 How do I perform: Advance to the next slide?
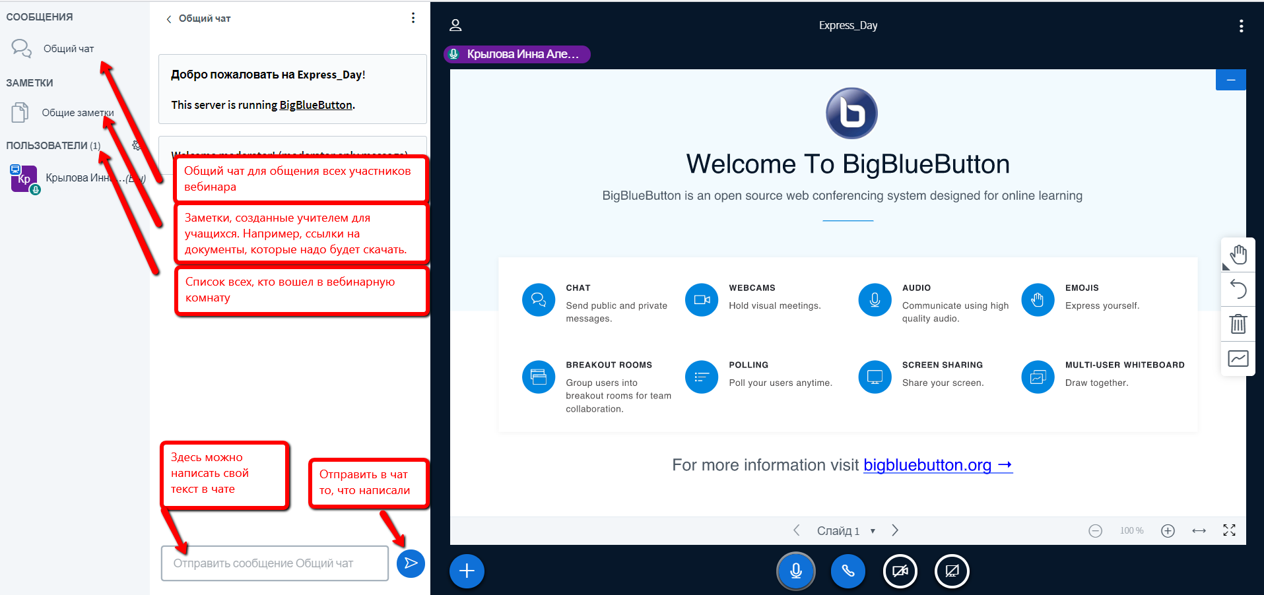tap(895, 530)
